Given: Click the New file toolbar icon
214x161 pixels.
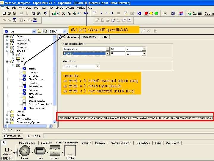Looking at the screenshot, I should click(x=4, y=13).
